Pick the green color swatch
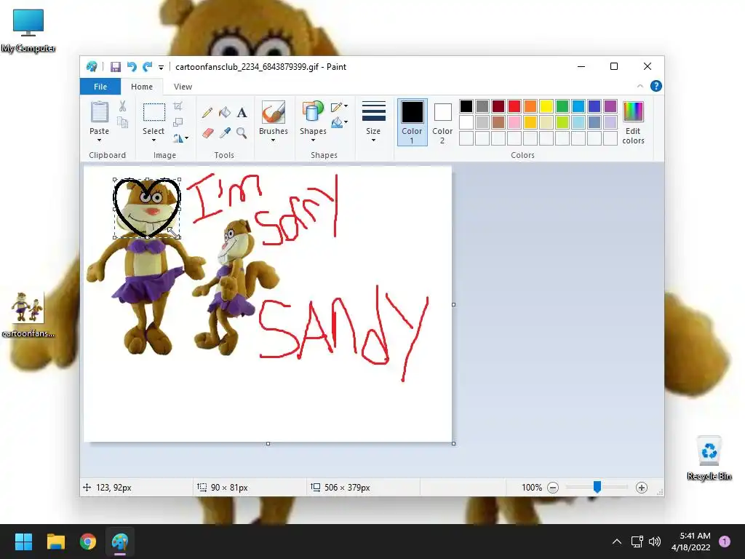 coord(562,106)
